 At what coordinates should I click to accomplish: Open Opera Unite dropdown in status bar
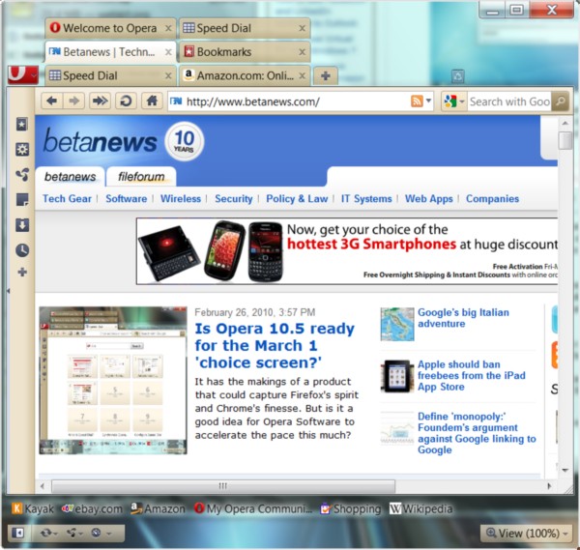(x=74, y=533)
